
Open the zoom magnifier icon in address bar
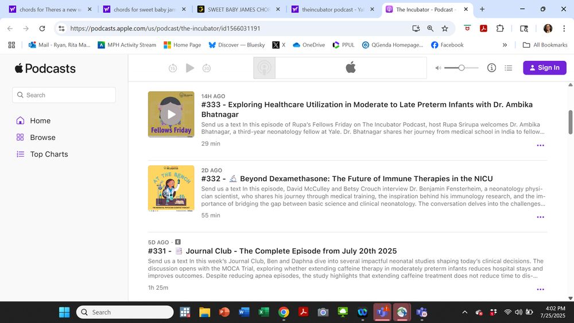(x=430, y=29)
